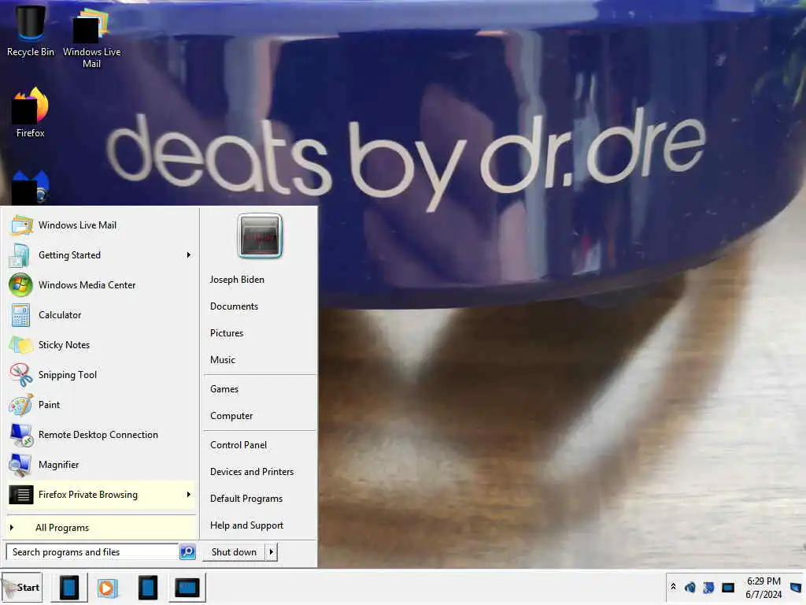Open the Shut down options arrow
This screenshot has height=605, width=806.
tap(272, 552)
